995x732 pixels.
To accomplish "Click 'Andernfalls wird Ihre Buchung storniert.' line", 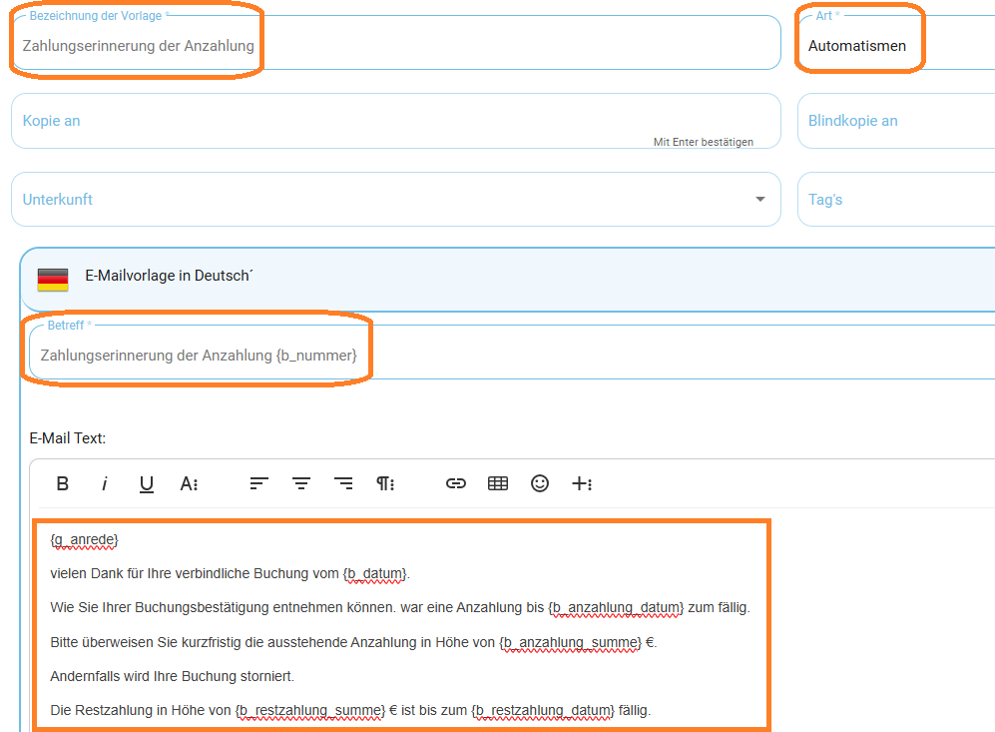I will [172, 677].
